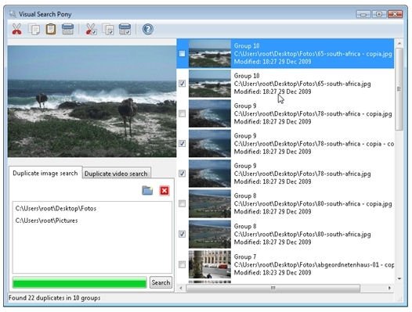Switch to Duplicate image search tab
Image resolution: width=412 pixels, height=312 pixels.
pyautogui.click(x=45, y=173)
